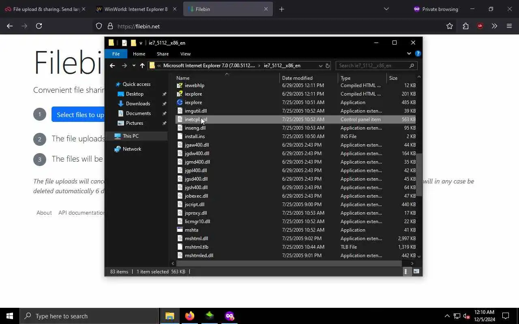Open Desktop in navigation pane

pos(135,94)
